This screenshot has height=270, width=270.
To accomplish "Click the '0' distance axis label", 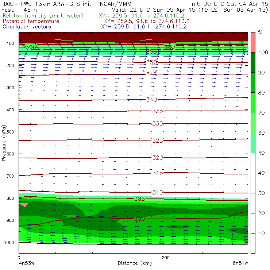I will pyautogui.click(x=19, y=258).
